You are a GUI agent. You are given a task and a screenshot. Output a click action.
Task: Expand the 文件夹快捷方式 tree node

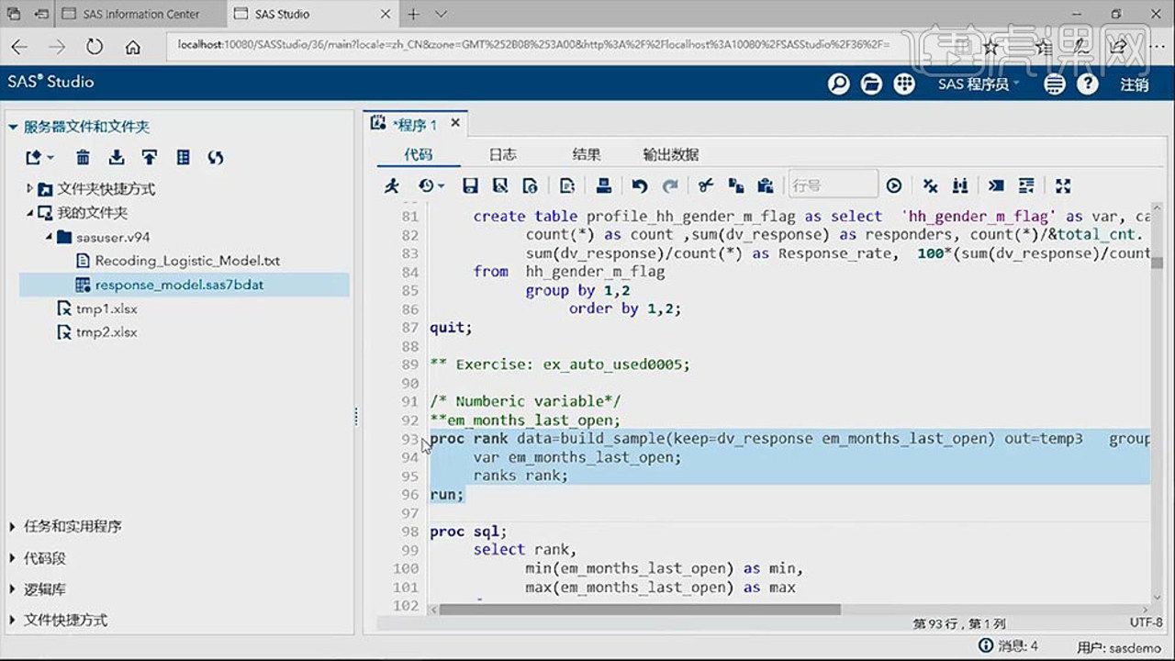click(x=29, y=188)
